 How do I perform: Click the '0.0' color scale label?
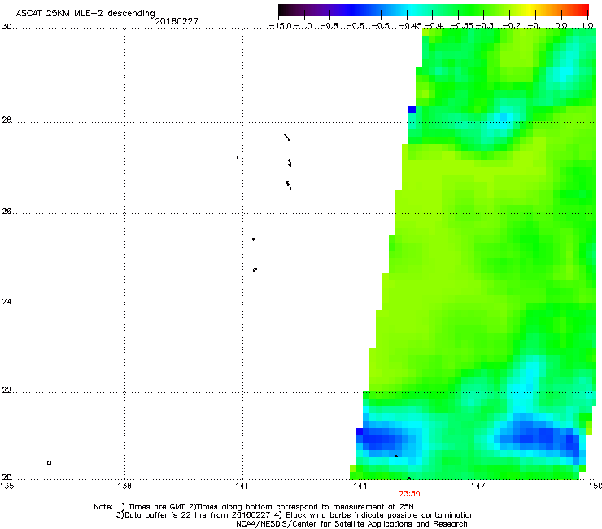561,26
